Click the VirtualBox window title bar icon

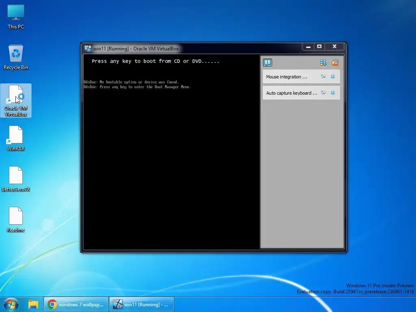(x=88, y=49)
